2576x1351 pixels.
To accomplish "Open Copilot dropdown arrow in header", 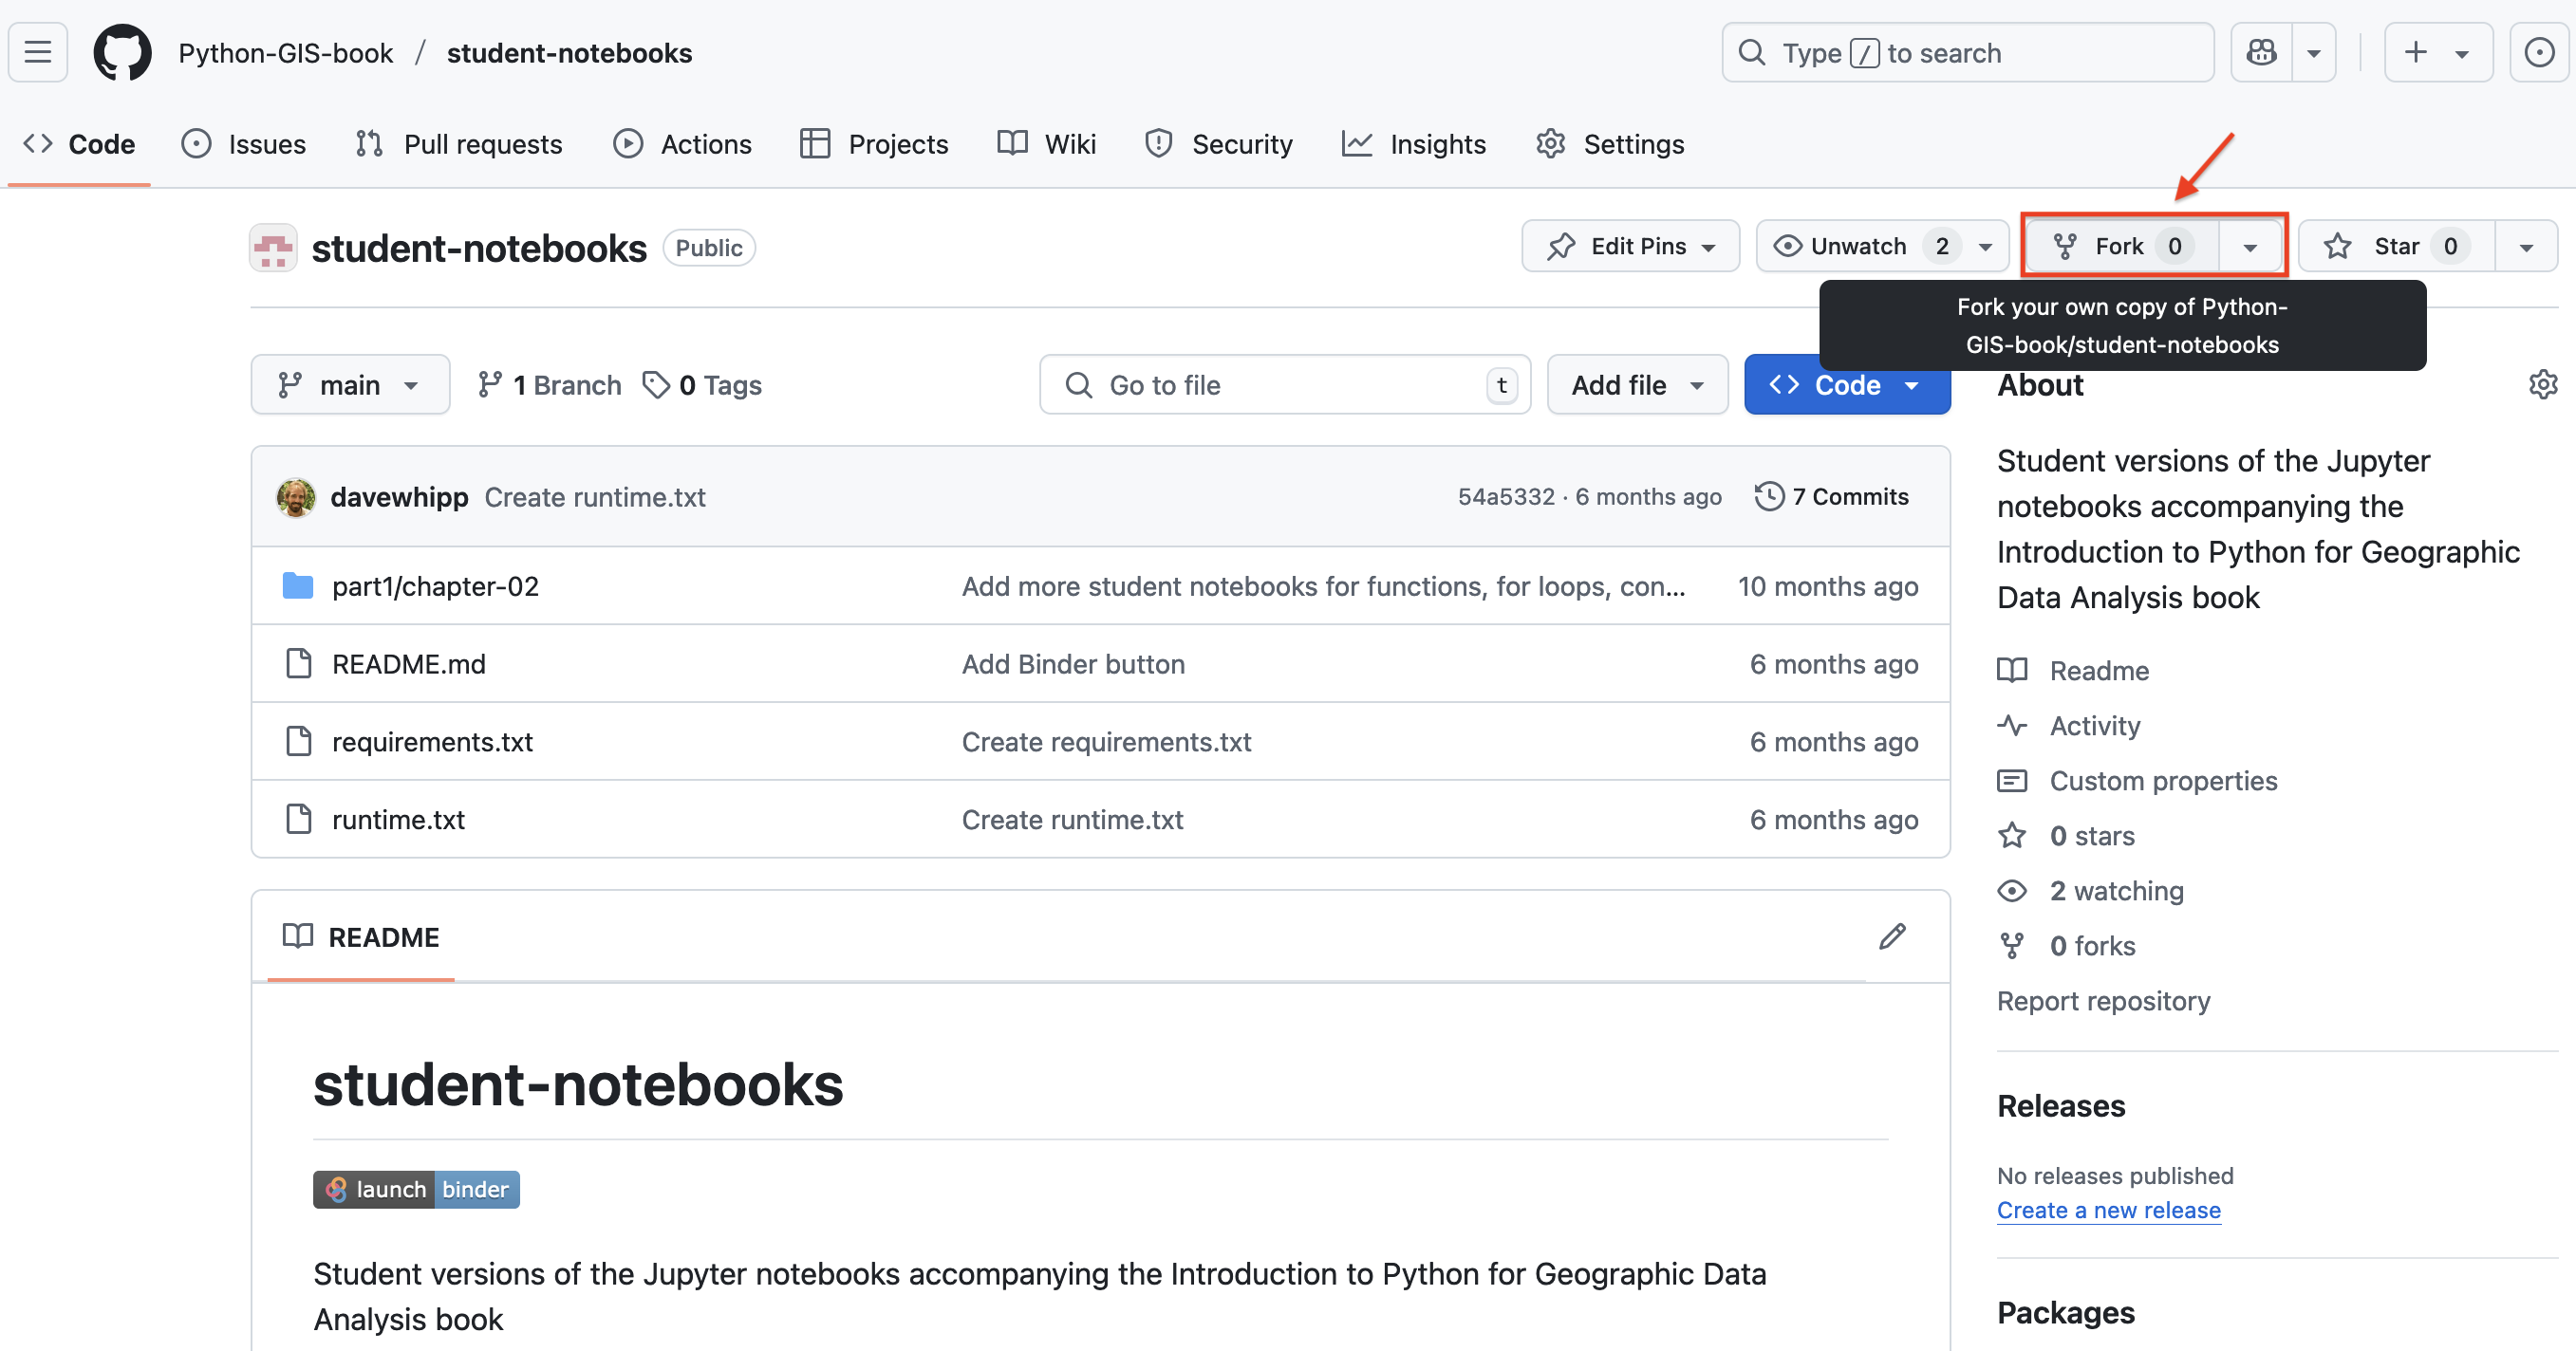I will [x=2314, y=52].
